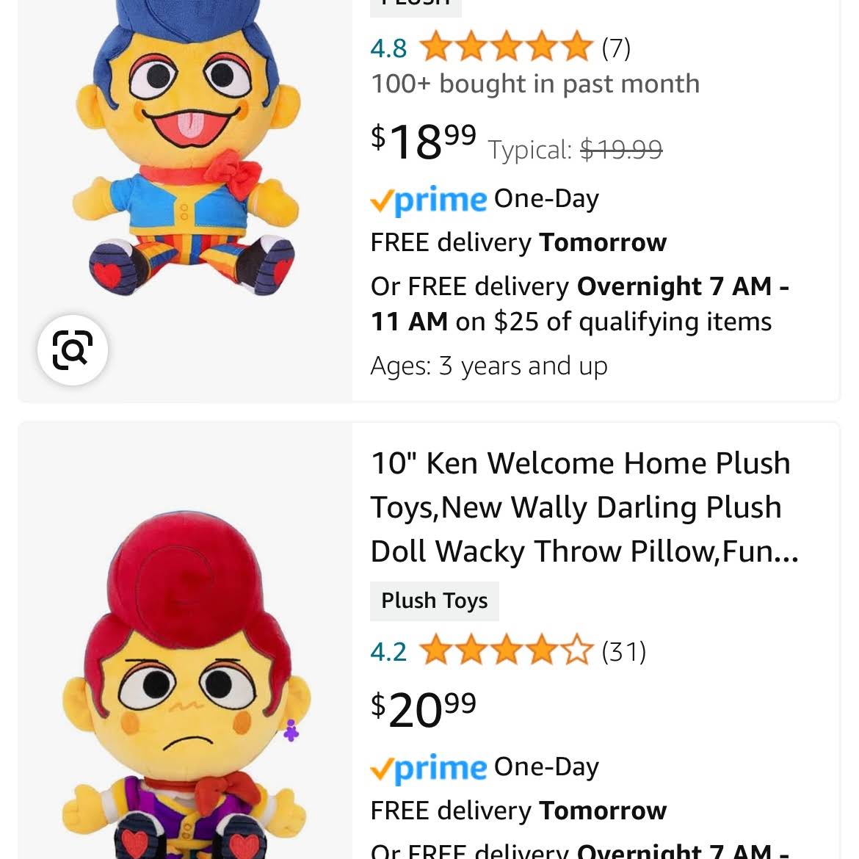View the (7) reviews count
This screenshot has height=859, width=859.
click(616, 48)
